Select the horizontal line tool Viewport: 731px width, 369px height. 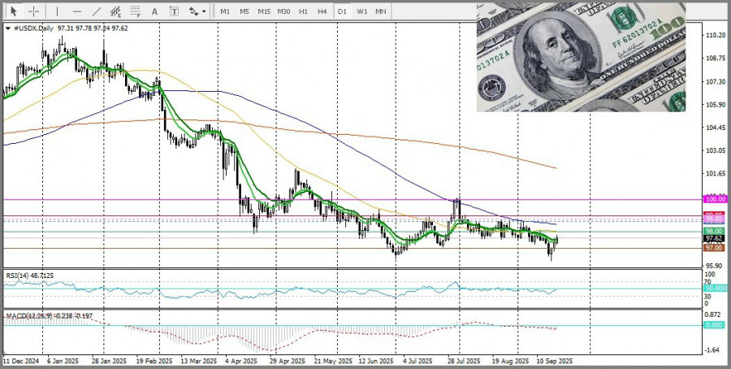click(77, 11)
